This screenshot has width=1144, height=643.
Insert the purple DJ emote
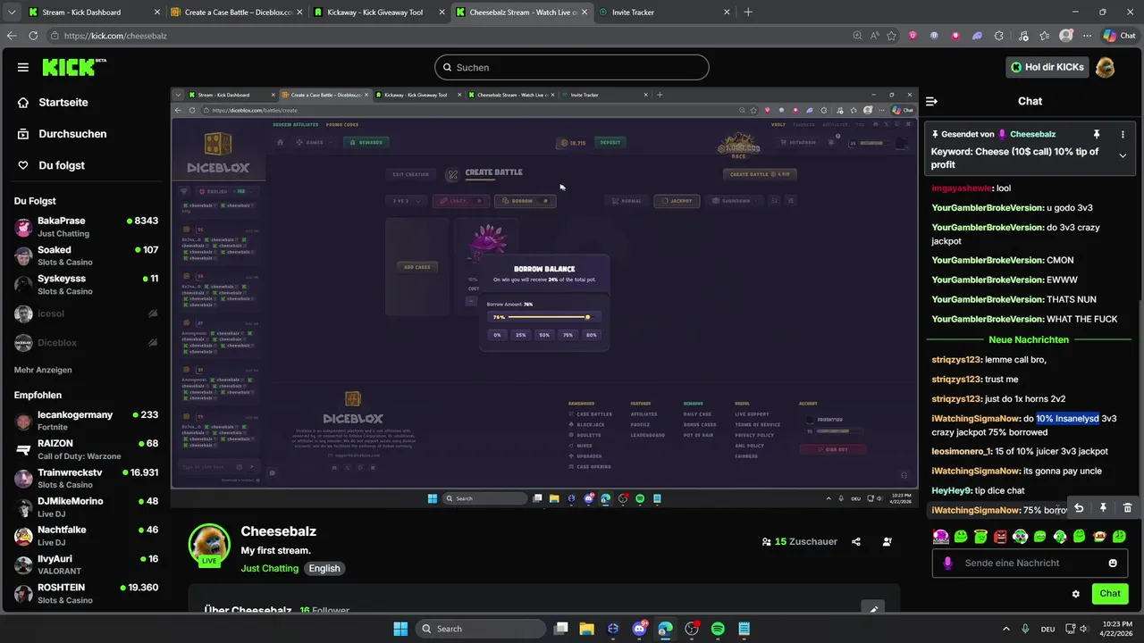click(941, 537)
